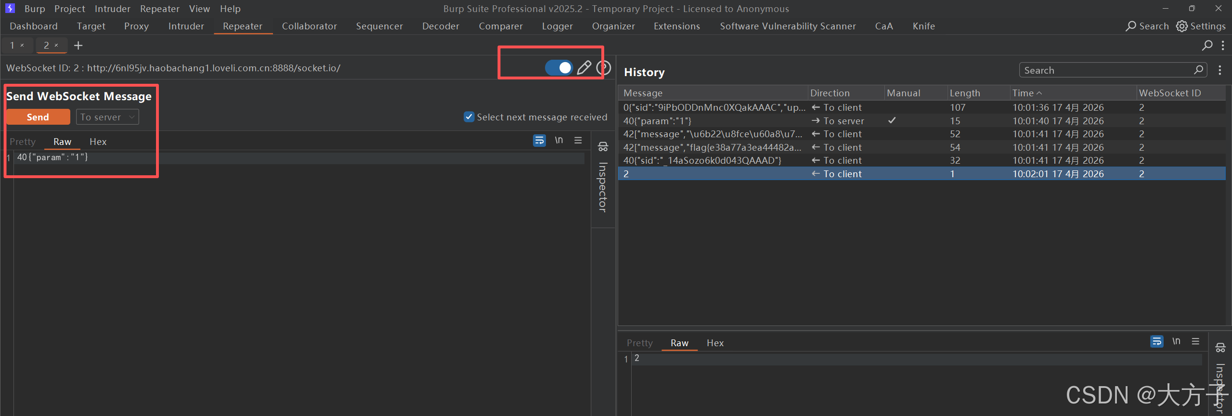Screen dimensions: 1232x416
Task: Open the Burp menu
Action: click(35, 9)
